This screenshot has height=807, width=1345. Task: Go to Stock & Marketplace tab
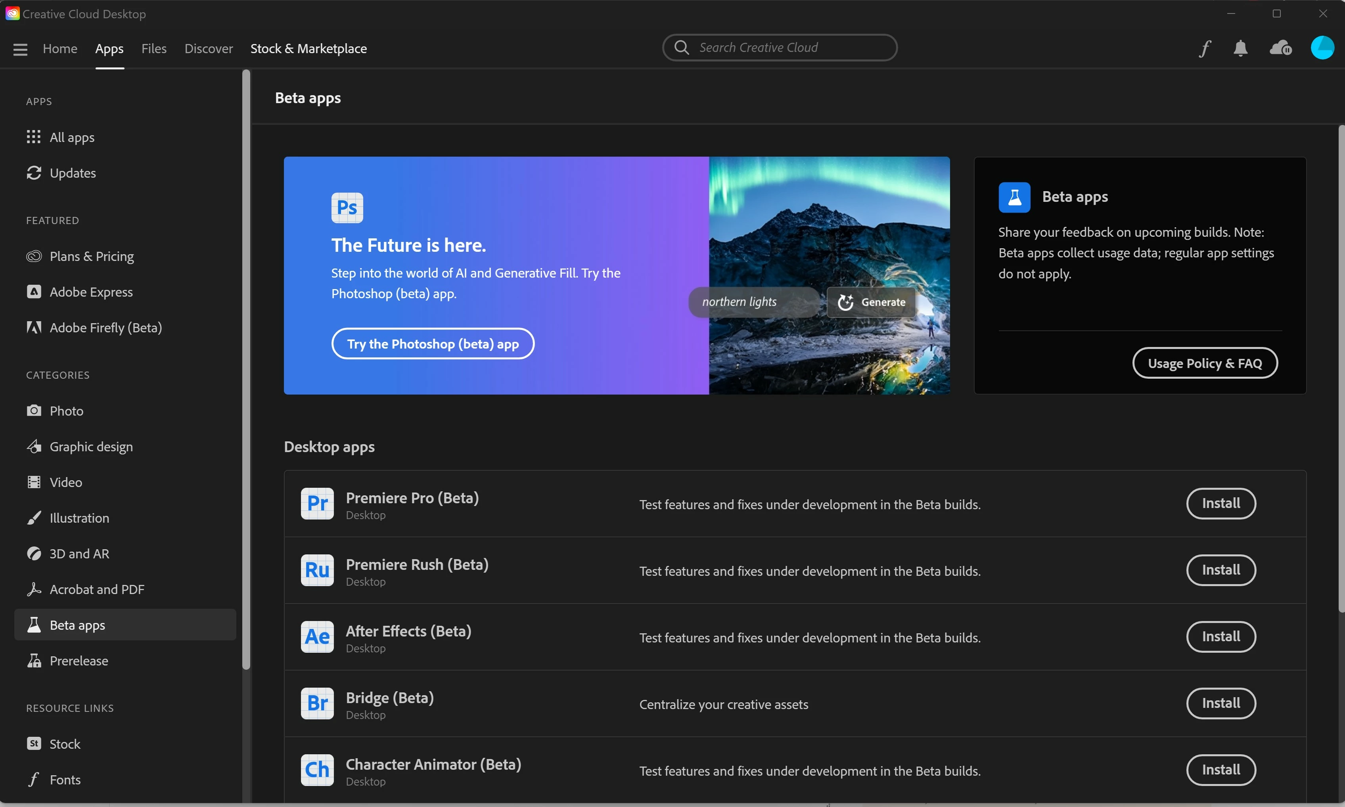point(308,48)
